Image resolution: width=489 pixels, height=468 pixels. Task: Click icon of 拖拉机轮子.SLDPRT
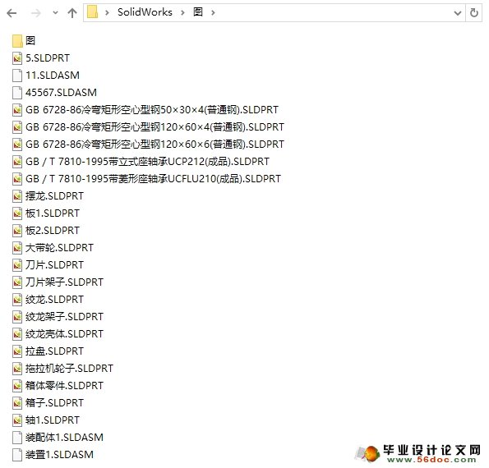(17, 369)
